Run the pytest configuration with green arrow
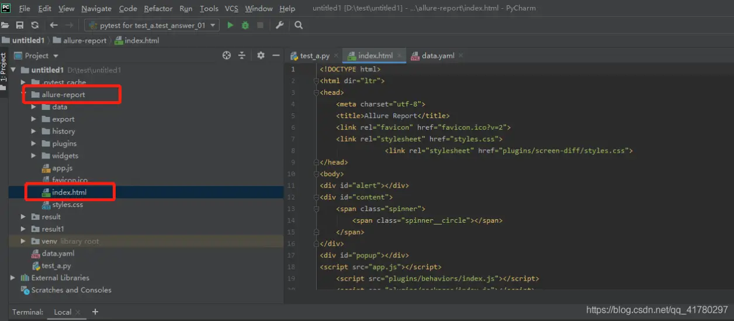This screenshot has height=321, width=734. click(x=230, y=25)
